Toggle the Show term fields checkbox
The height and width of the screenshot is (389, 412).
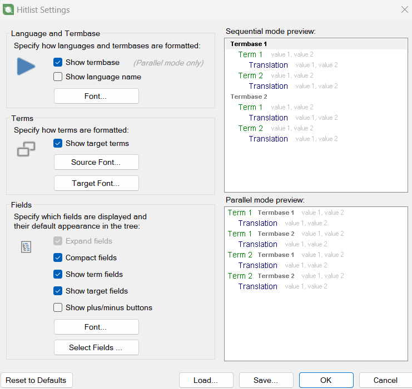[58, 274]
